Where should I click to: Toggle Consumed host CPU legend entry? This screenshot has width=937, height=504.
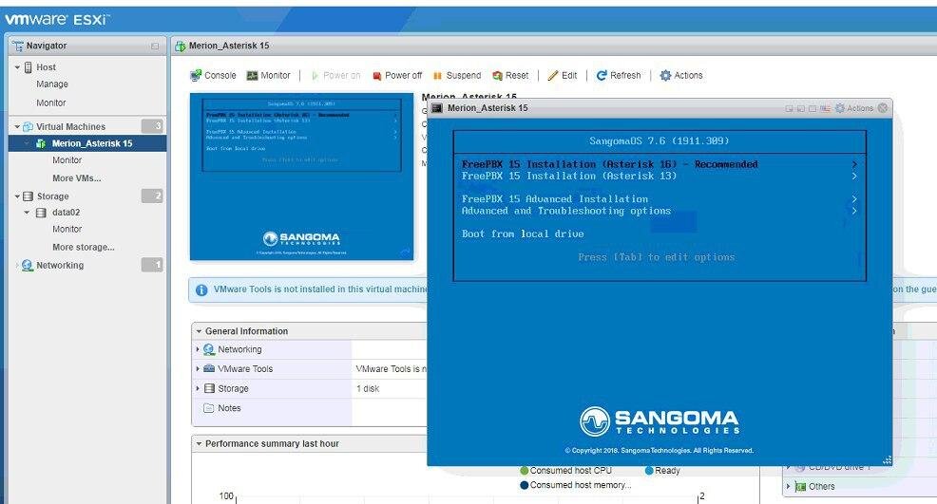(x=565, y=471)
